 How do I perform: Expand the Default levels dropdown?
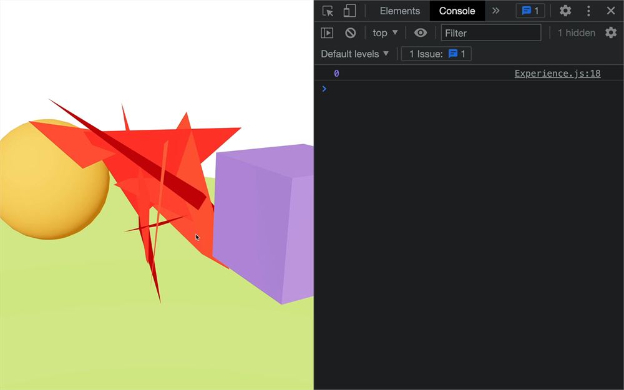[354, 54]
